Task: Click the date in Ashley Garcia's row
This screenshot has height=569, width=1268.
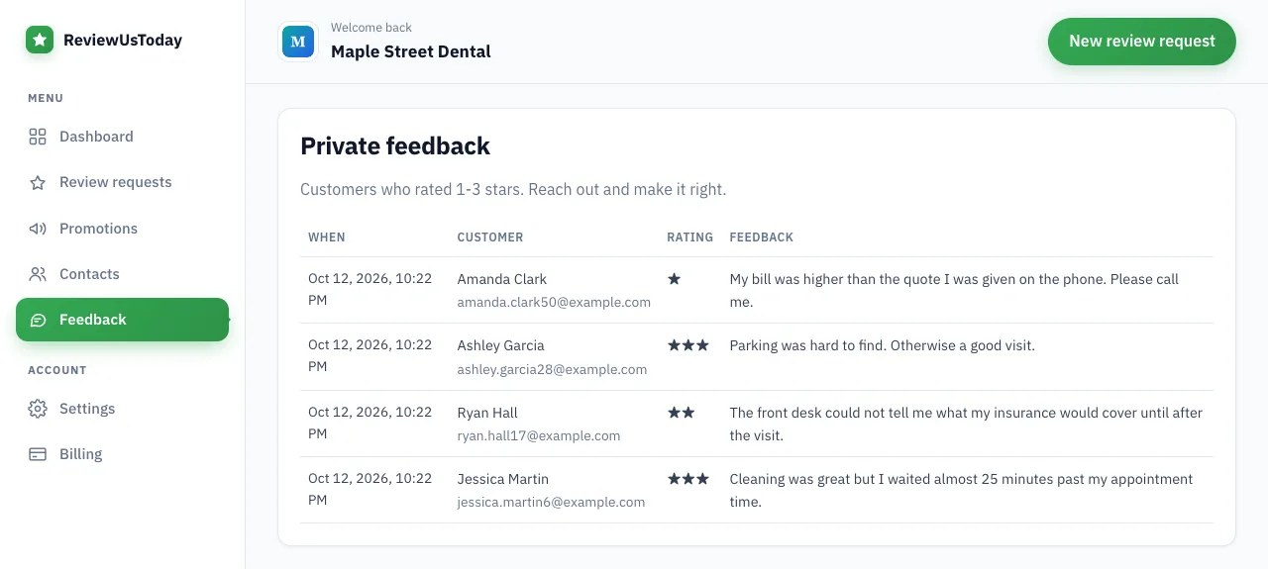Action: coord(370,355)
